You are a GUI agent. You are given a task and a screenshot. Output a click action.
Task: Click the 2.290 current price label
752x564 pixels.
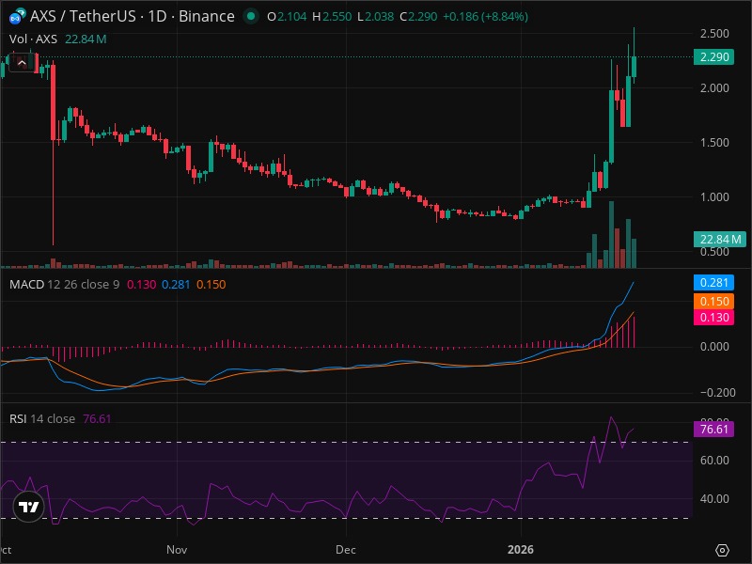pyautogui.click(x=713, y=57)
